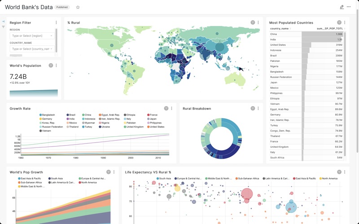Click the Published status badge
359x224 pixels.
pos(62,7)
